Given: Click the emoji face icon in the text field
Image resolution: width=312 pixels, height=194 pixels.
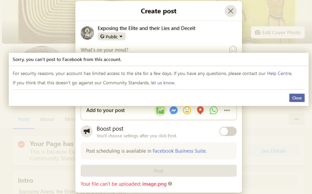Looking at the screenshot, I should click(x=233, y=50).
